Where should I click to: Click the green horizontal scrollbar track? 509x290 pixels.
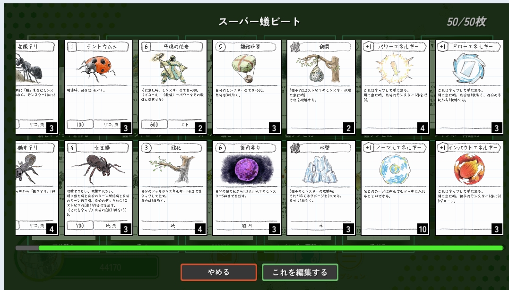coord(259,248)
